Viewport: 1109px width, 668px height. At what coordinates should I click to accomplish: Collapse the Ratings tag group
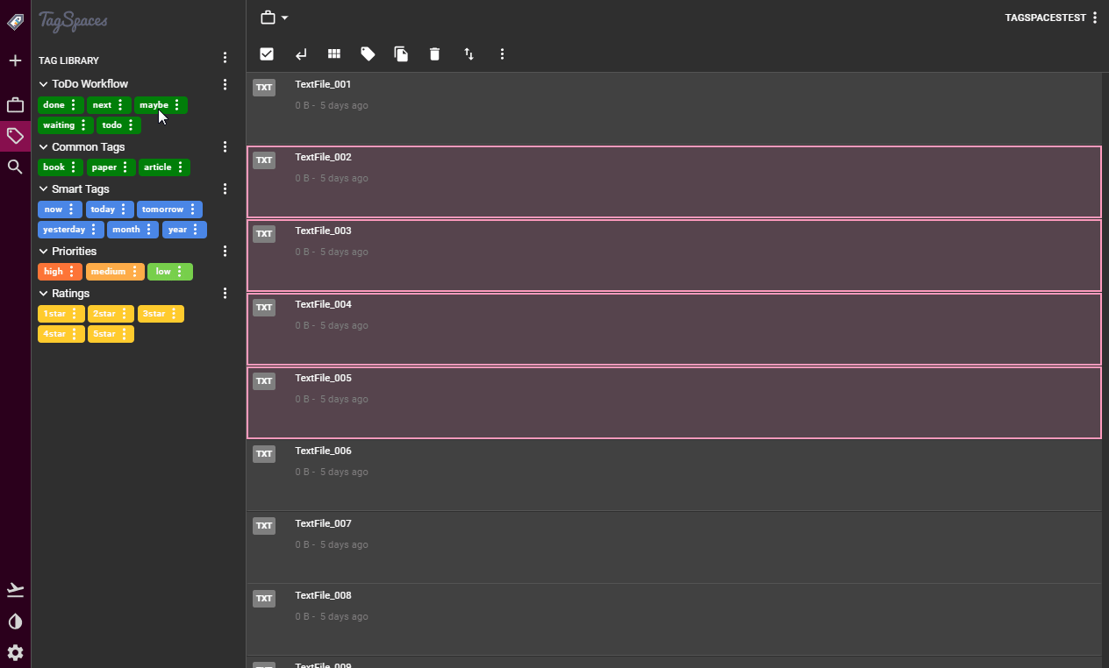[x=43, y=294]
